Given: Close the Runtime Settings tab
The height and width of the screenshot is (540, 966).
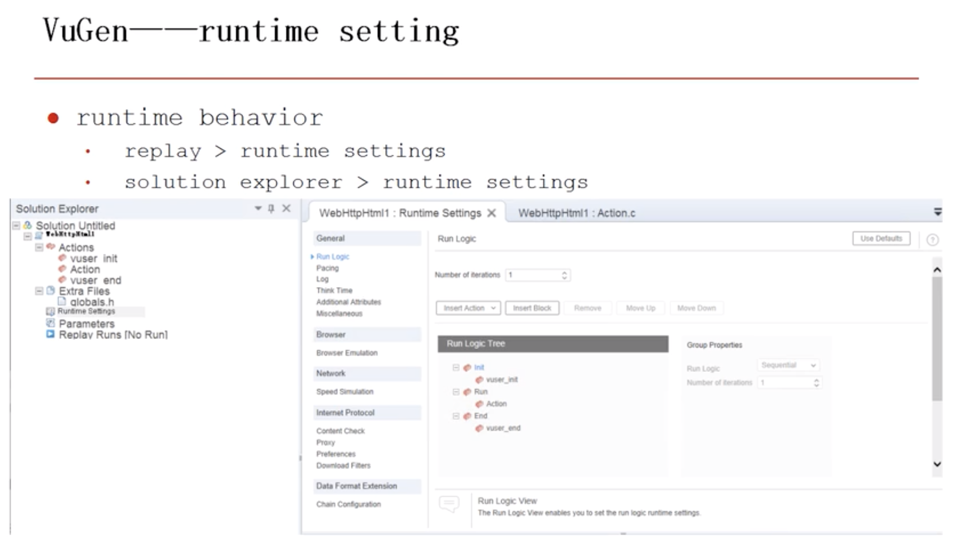Looking at the screenshot, I should tap(492, 213).
